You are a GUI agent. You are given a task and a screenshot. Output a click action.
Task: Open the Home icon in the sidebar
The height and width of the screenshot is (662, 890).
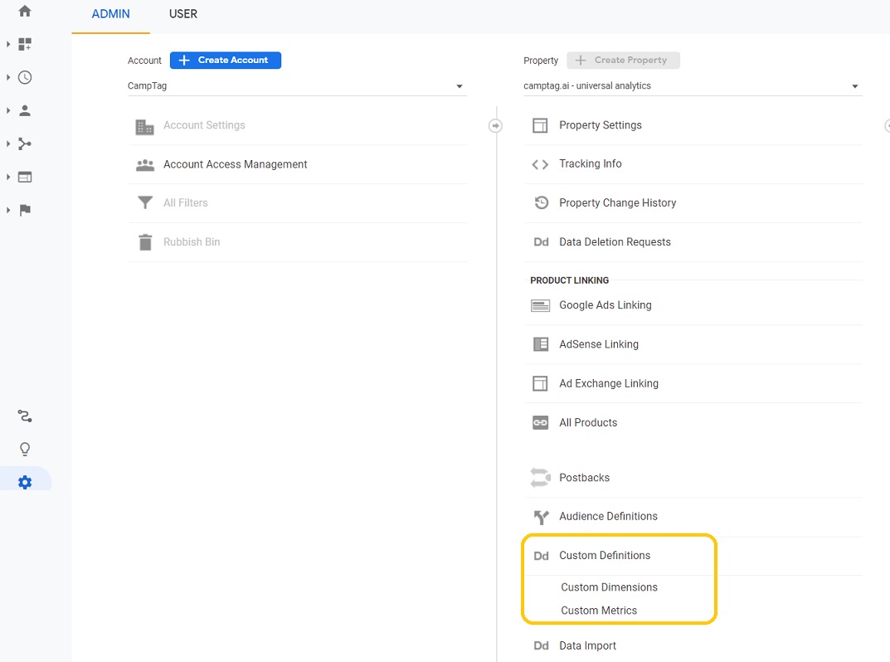coord(24,12)
